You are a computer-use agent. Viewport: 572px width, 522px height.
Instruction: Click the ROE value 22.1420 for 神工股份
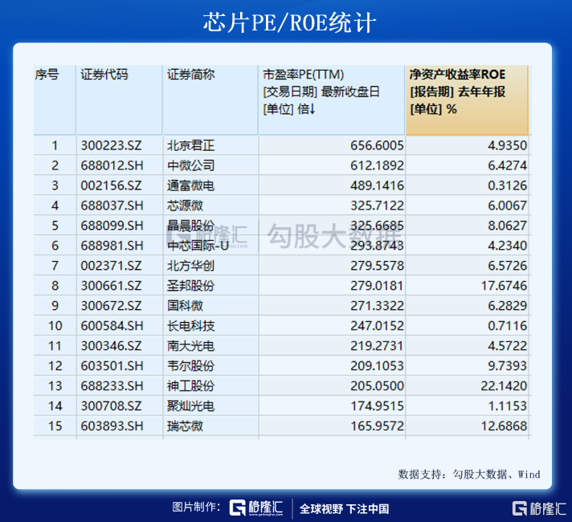tap(502, 385)
